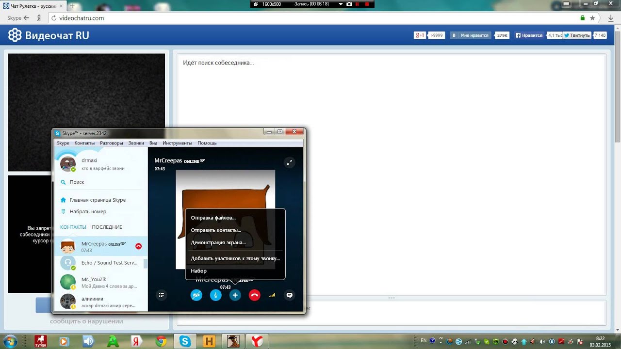Check the call quality signal bars icon

(x=272, y=295)
